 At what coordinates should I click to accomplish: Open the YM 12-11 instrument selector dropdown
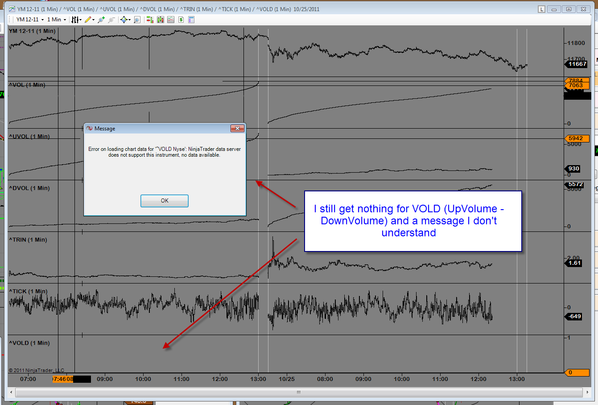[30, 20]
